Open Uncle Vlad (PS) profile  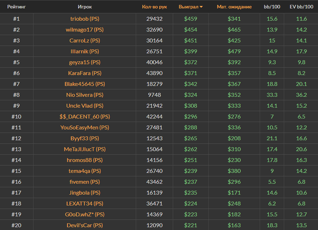[x=84, y=106]
